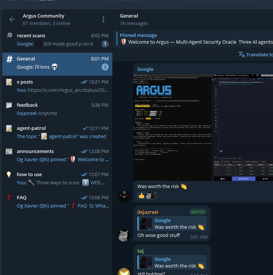Open taj's profile name
The height and width of the screenshot is (275, 273).
point(140,251)
